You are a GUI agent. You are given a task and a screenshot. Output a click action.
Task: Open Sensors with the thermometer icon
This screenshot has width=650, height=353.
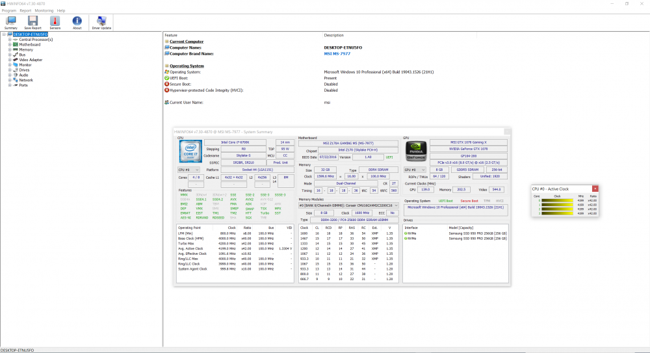[x=55, y=20]
